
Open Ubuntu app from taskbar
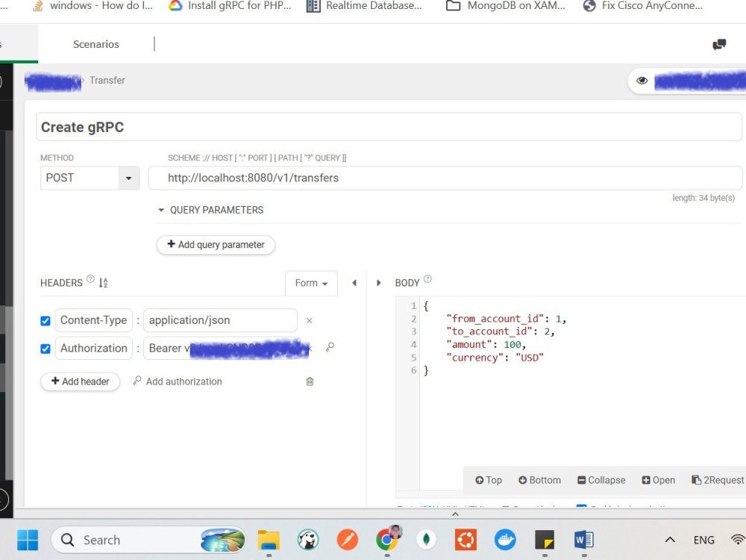click(466, 540)
